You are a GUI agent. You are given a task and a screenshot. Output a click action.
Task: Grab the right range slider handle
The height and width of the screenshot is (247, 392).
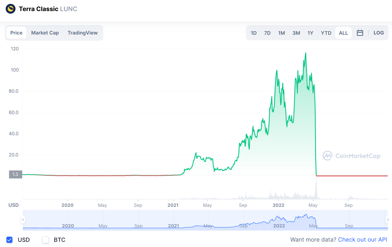point(388,220)
